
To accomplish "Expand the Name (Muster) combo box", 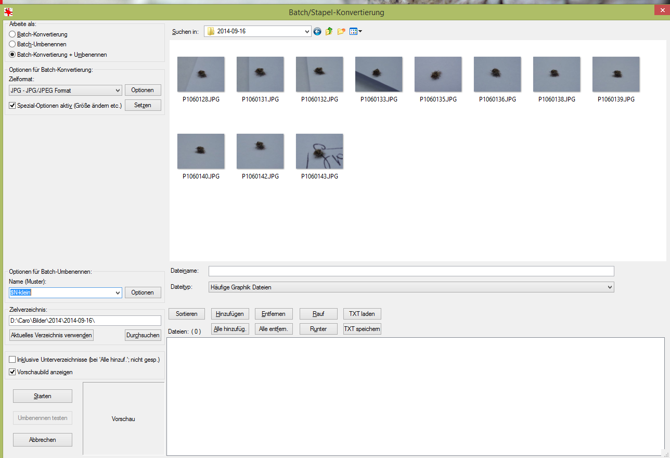I will pos(117,293).
